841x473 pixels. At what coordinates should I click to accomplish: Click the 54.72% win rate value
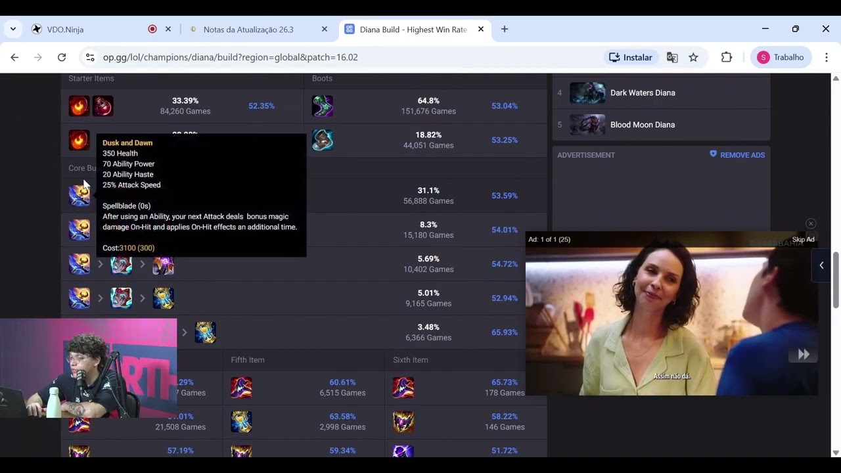point(505,264)
